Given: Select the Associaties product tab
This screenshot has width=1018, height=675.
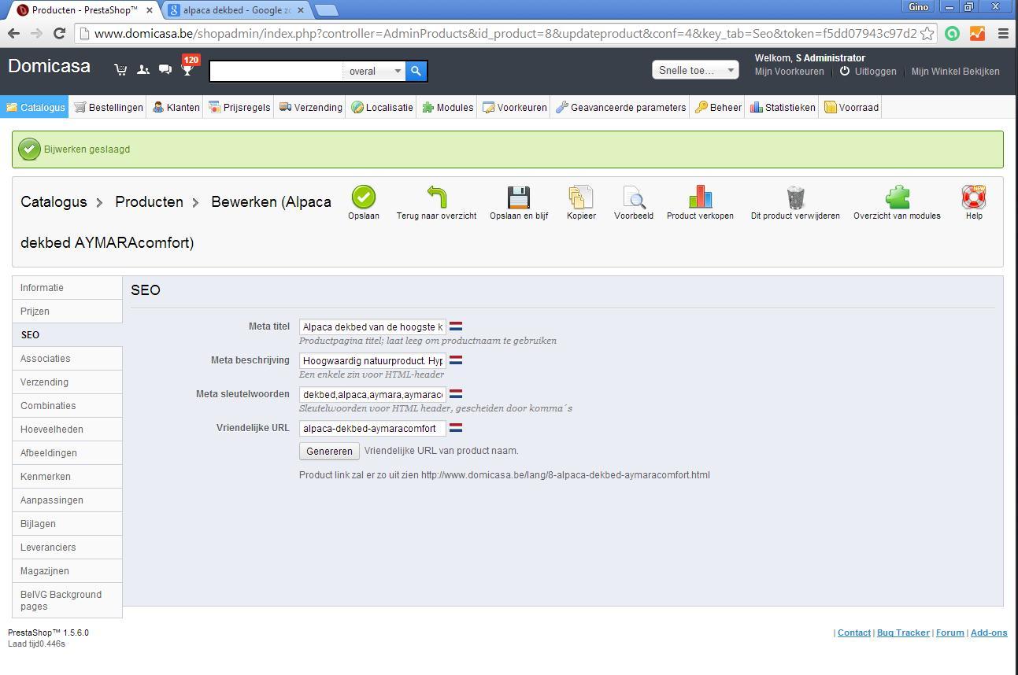Looking at the screenshot, I should click(67, 359).
